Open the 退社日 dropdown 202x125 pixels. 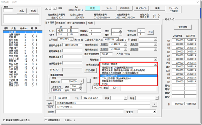[x=155, y=39]
